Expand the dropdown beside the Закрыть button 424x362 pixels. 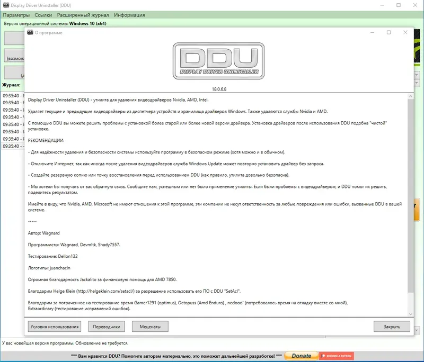coord(417,330)
